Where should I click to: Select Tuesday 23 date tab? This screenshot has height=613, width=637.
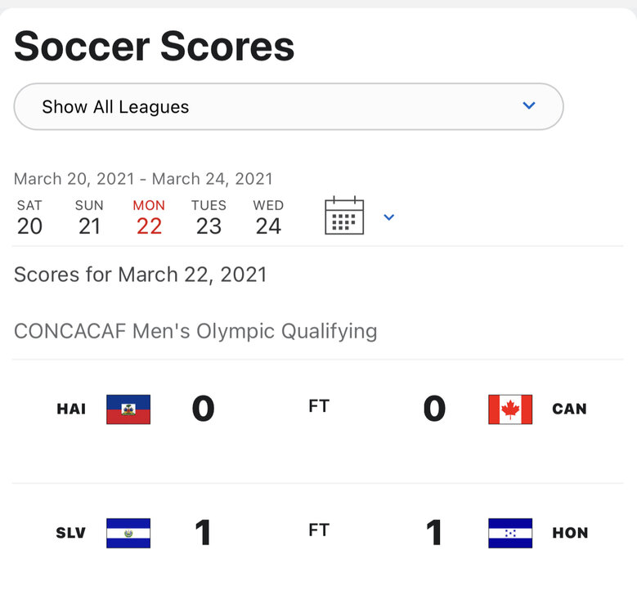point(209,217)
